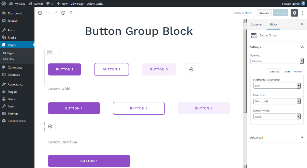Open the Spacing dropdown set to Medium
Screen dimensions: 307x168
coord(277,61)
